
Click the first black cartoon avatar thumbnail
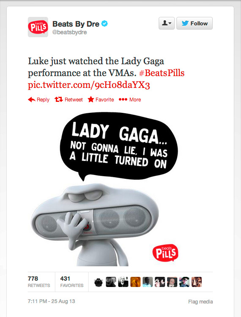[99, 282]
